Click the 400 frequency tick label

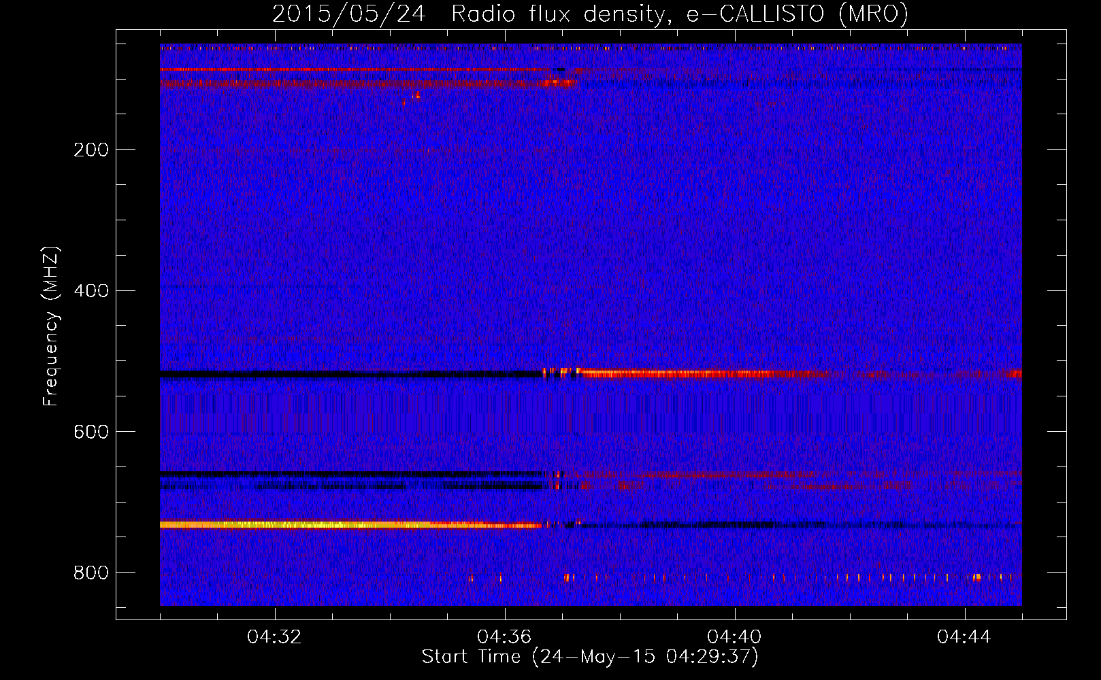pos(91,291)
